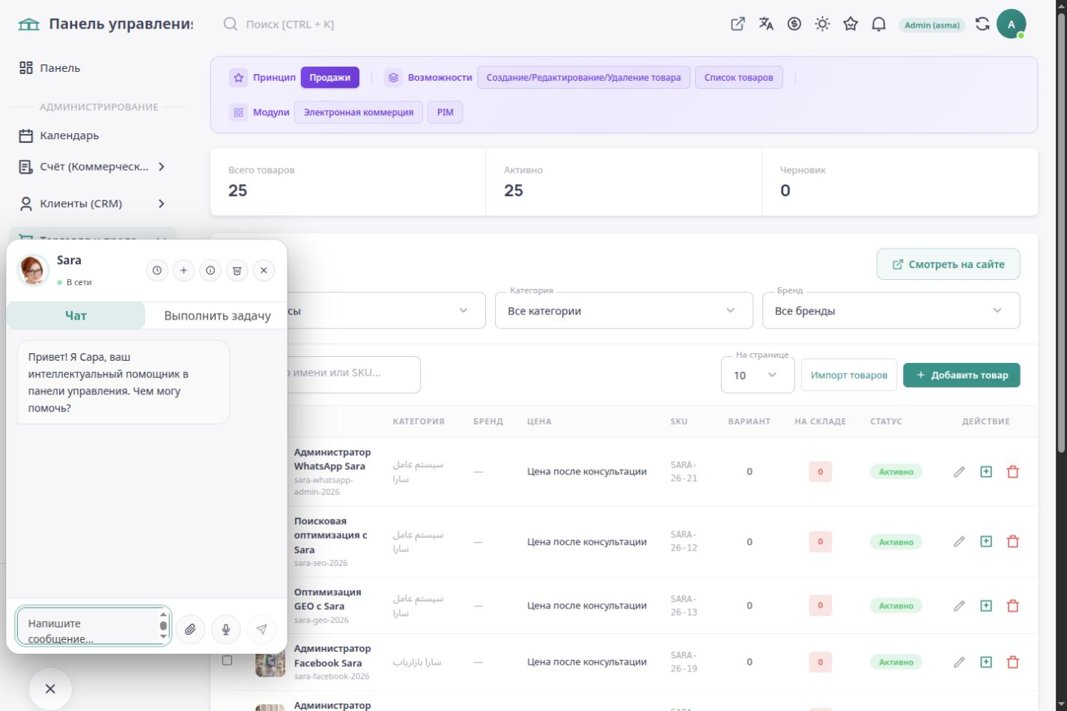This screenshot has height=711, width=1067.
Task: Open the external link icon in top bar
Action: [738, 24]
